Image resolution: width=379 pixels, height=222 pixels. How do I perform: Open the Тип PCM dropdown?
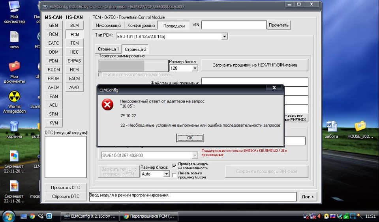[x=225, y=36]
